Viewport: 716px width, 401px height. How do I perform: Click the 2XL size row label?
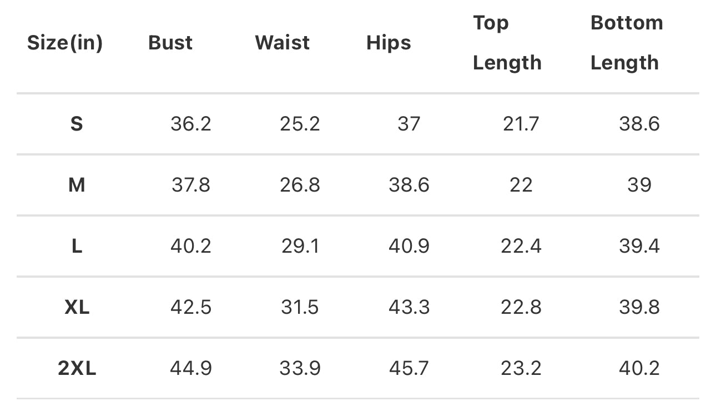[x=77, y=368]
